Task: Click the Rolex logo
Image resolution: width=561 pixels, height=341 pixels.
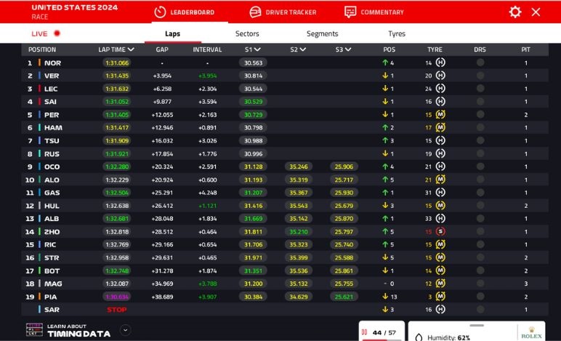Action: [530, 333]
